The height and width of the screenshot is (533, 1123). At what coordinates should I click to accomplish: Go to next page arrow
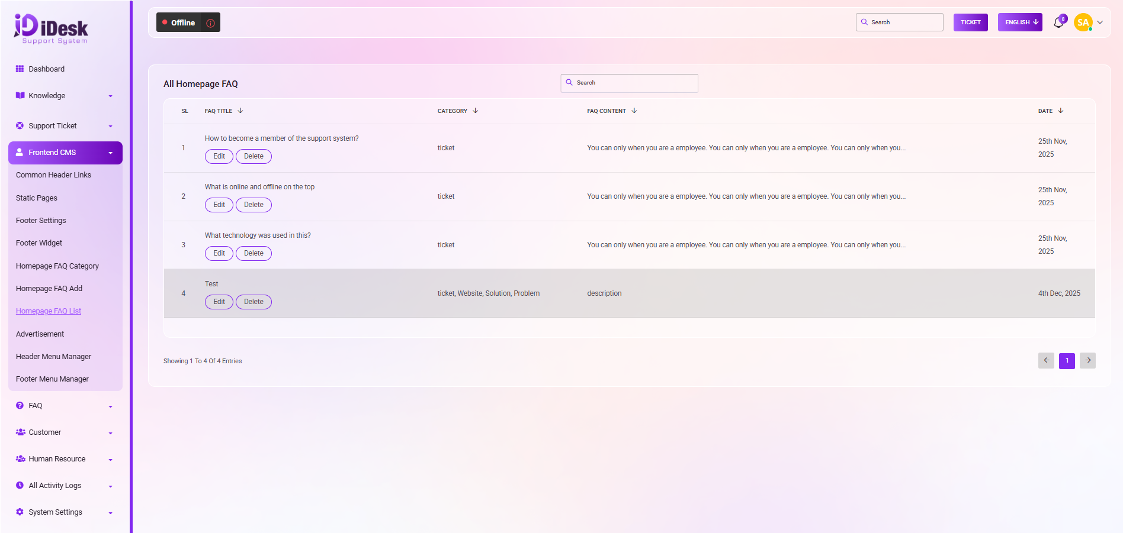pyautogui.click(x=1087, y=360)
